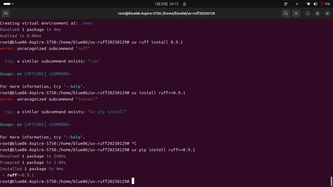The width and height of the screenshot is (333, 187).
Task: Click the Wi-Fi status icon
Action: click(309, 4)
